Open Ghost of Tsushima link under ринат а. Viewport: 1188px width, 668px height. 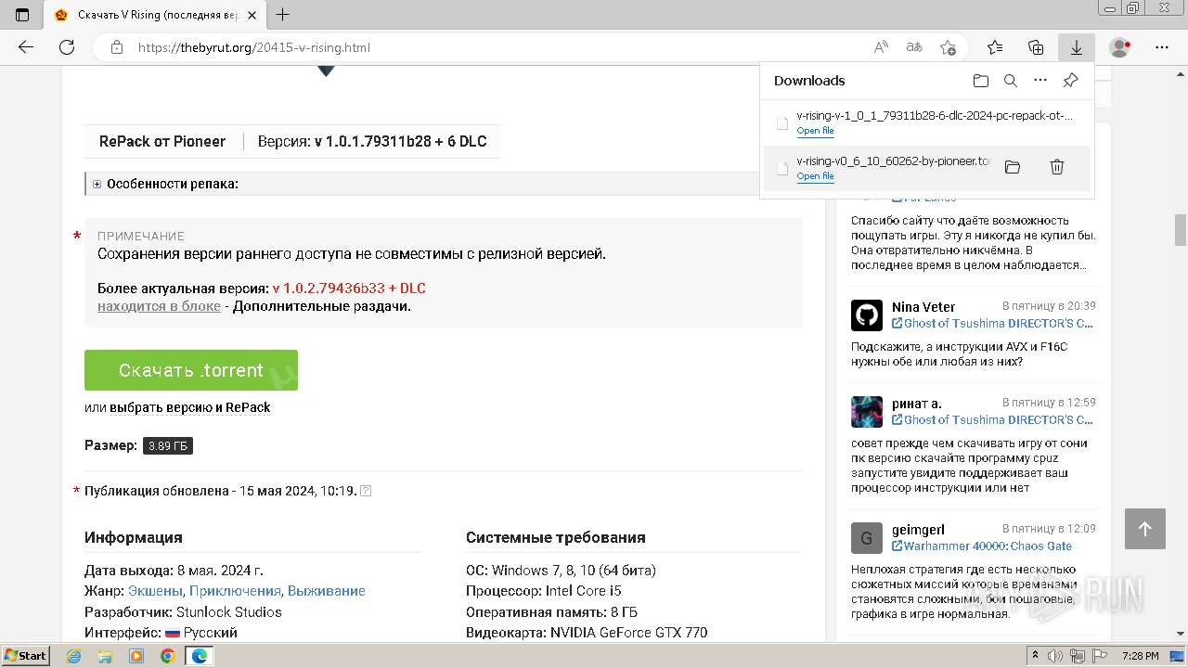click(x=992, y=420)
